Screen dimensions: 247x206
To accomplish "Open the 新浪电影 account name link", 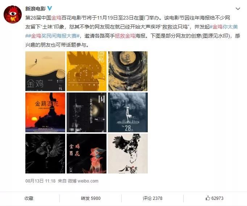I will [x=35, y=8].
